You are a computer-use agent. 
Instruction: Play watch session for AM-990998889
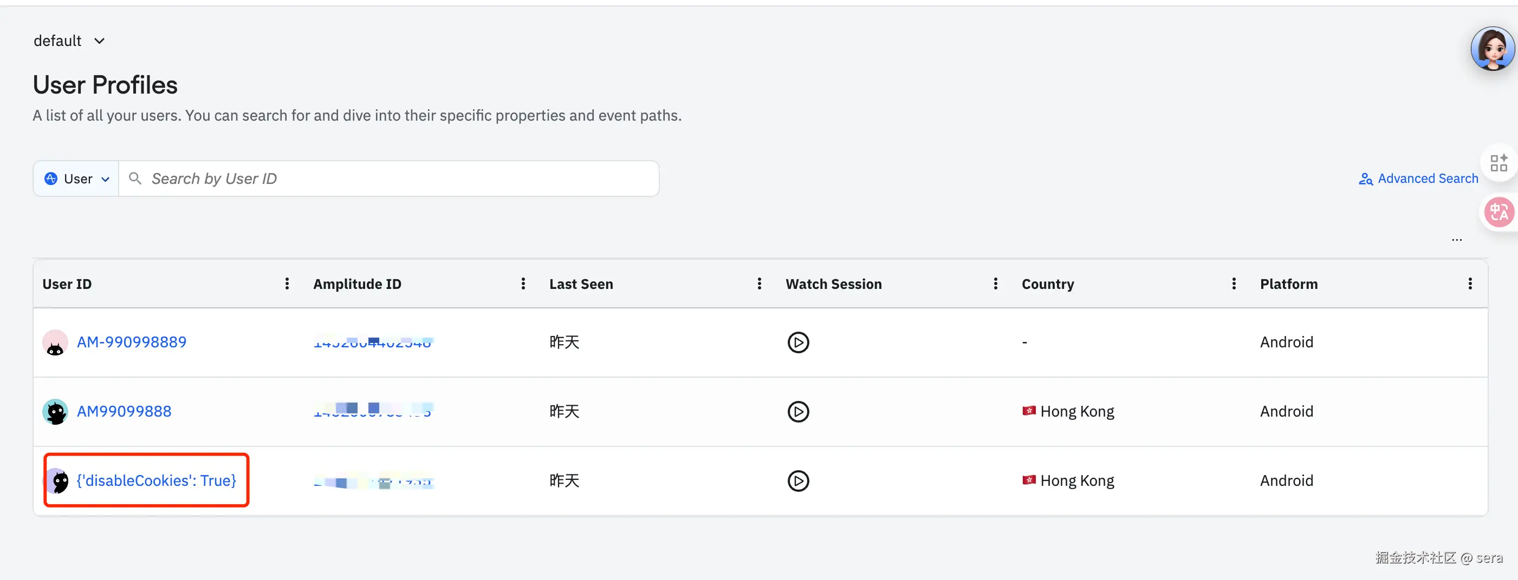coord(798,342)
